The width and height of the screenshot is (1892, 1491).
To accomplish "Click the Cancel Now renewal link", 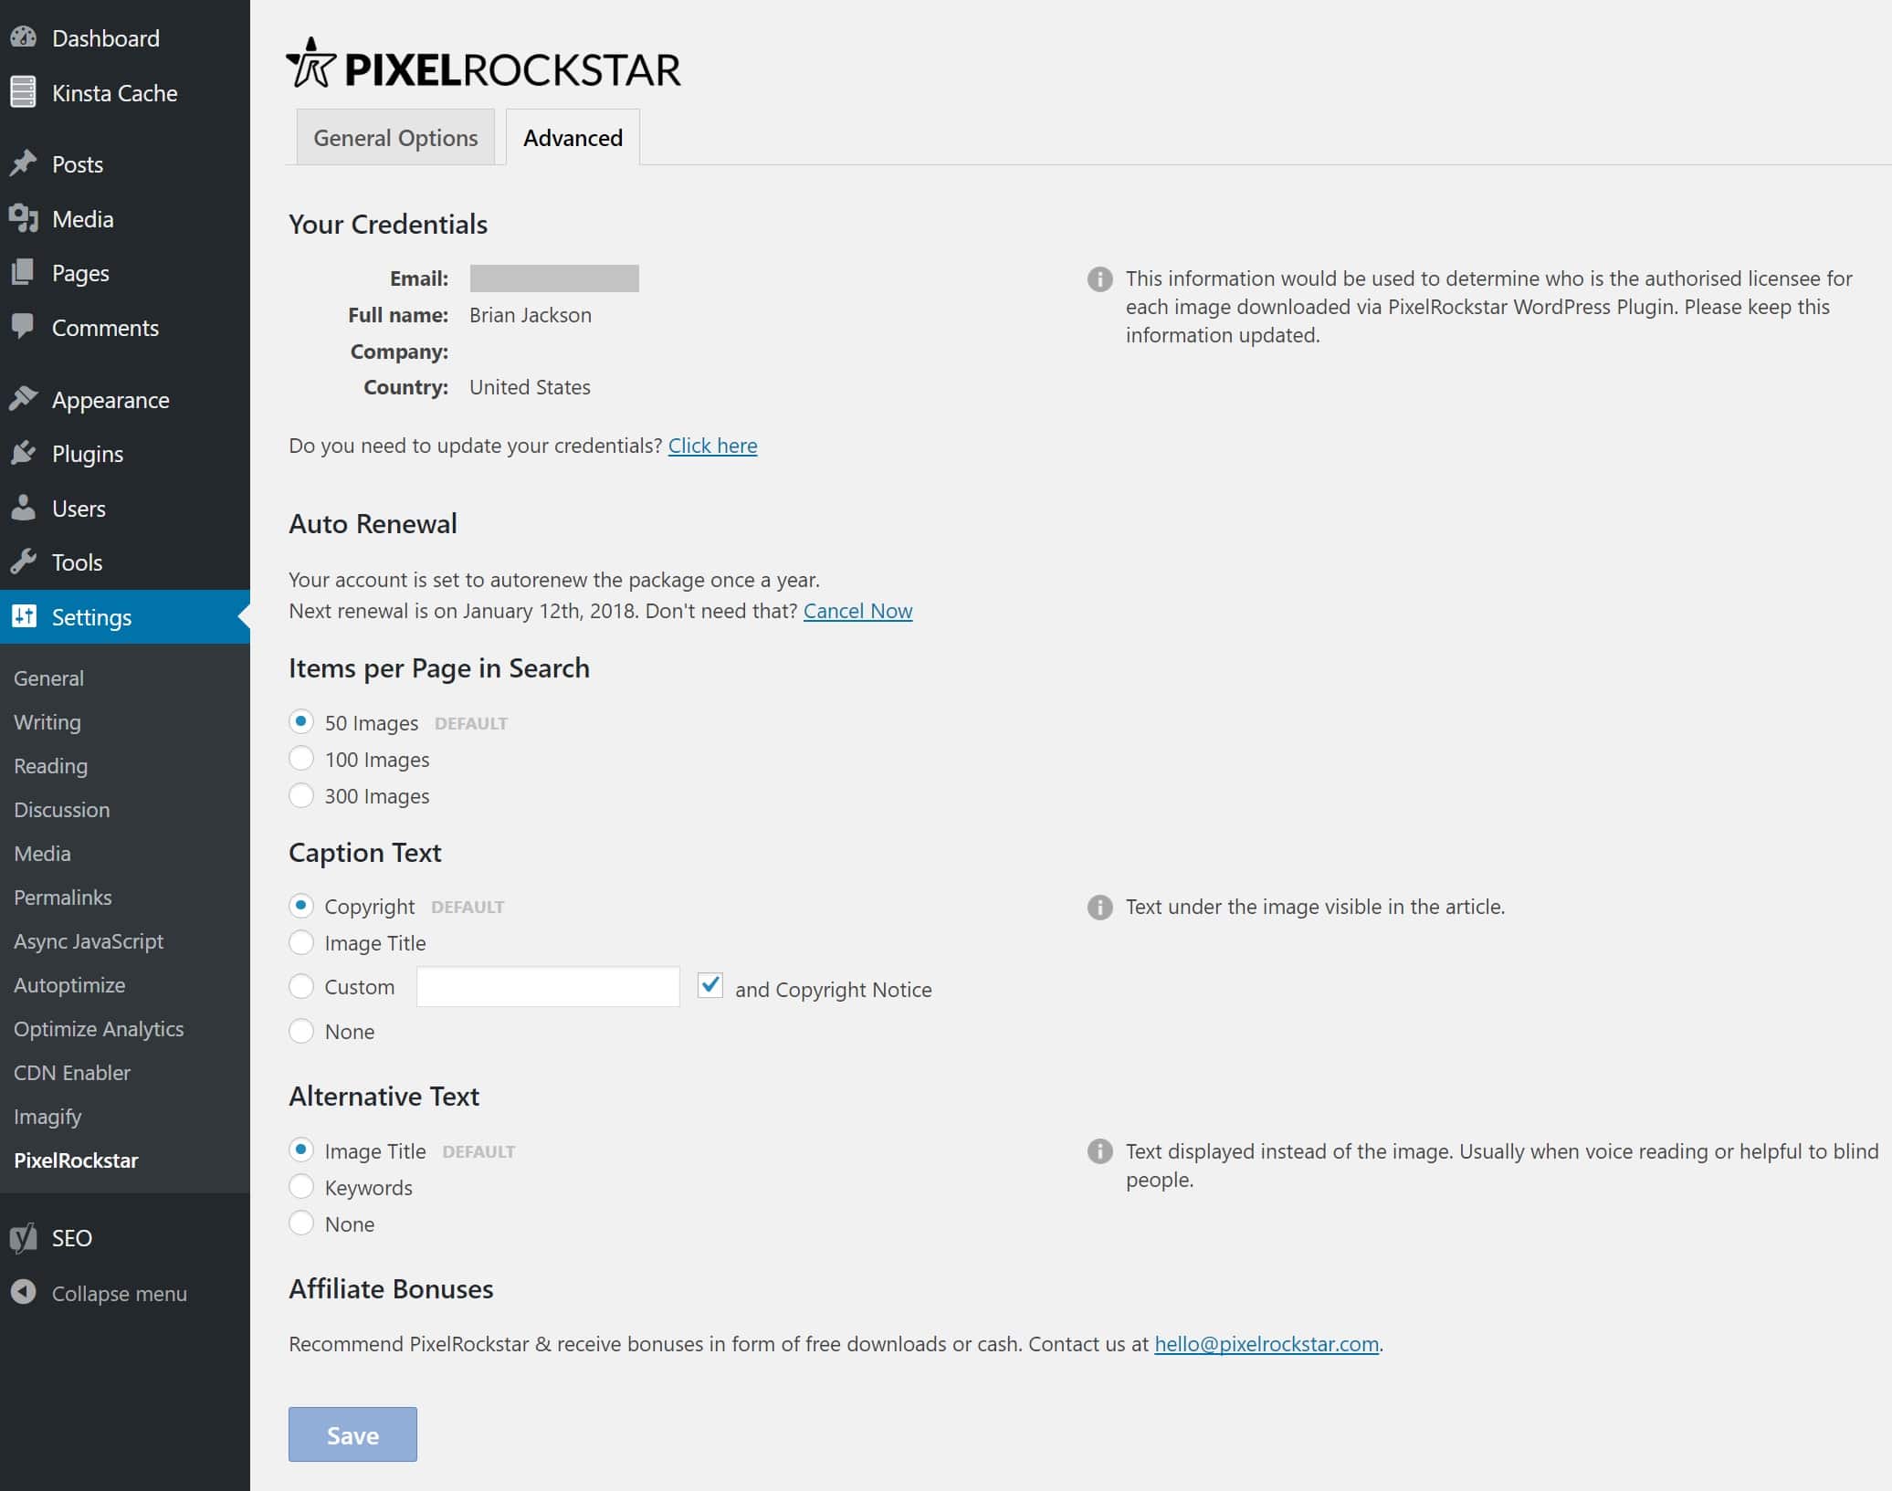I will pos(857,610).
